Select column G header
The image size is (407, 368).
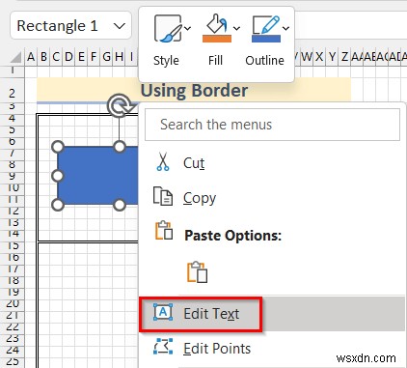[x=106, y=57]
